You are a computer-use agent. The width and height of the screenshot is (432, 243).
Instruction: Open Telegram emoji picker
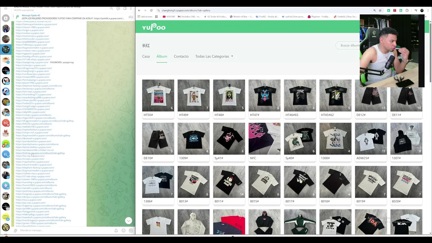pos(124,231)
